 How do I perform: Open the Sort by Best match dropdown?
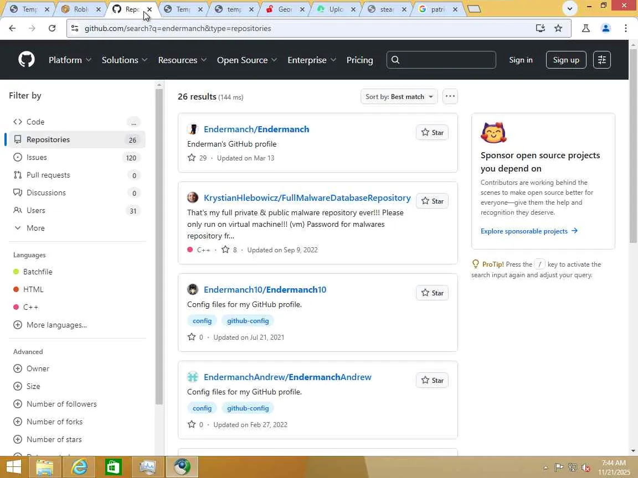coord(399,96)
